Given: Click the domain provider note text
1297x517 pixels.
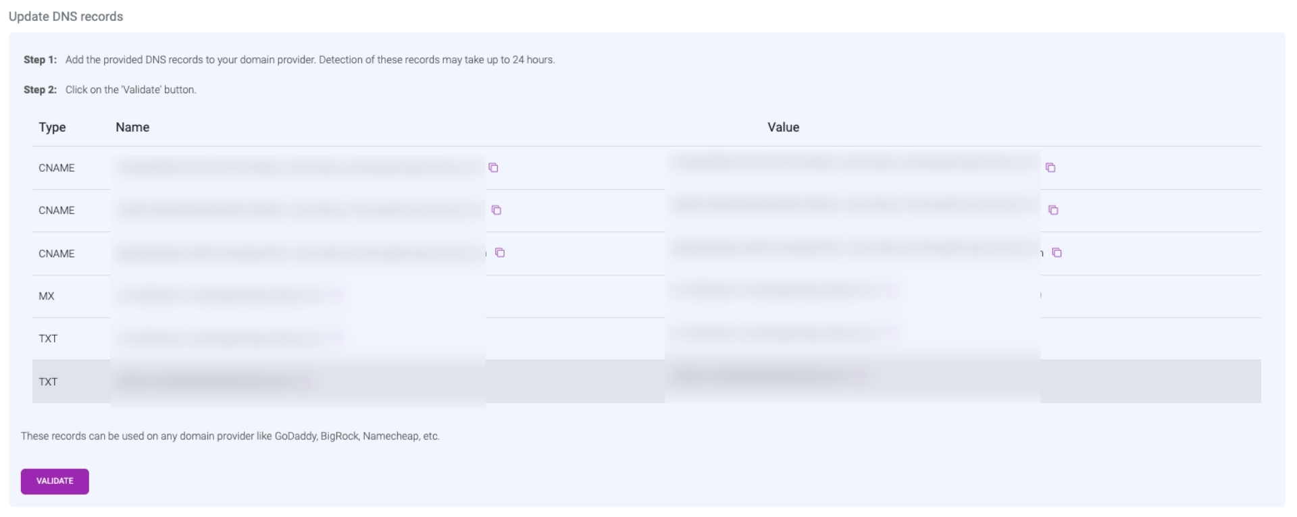Looking at the screenshot, I should coord(230,436).
